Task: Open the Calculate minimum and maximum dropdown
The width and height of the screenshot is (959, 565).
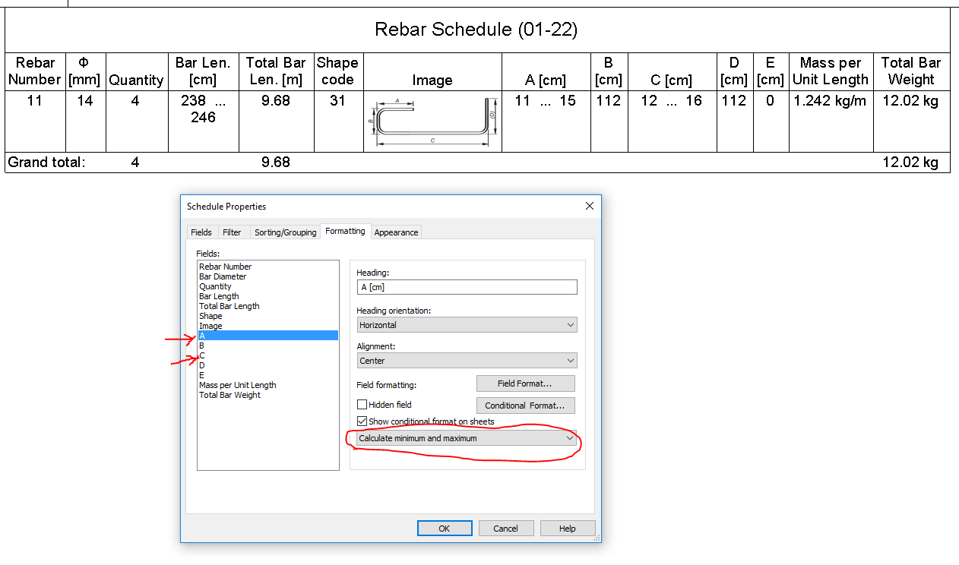Action: tap(570, 438)
